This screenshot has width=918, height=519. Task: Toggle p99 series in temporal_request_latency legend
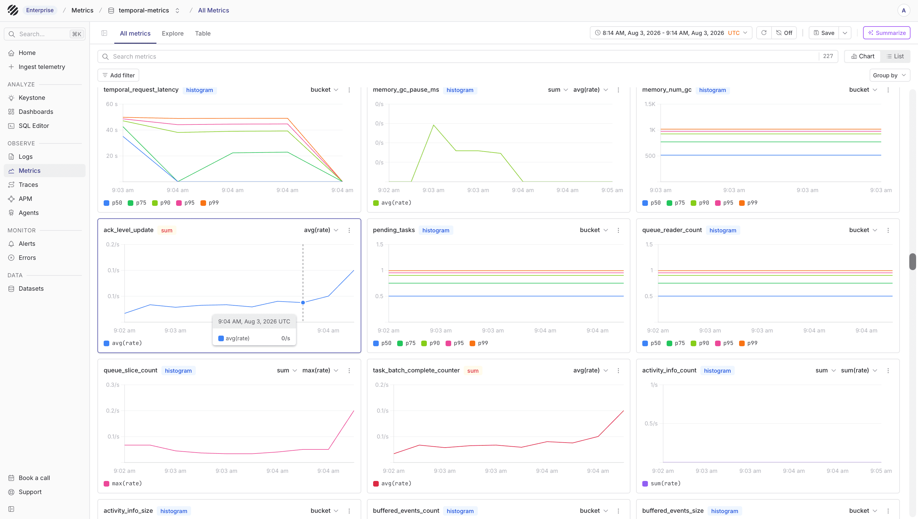pos(210,203)
